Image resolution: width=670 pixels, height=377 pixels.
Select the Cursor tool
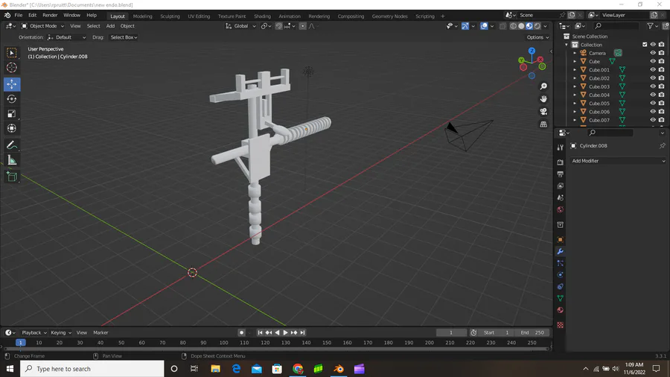click(x=11, y=68)
